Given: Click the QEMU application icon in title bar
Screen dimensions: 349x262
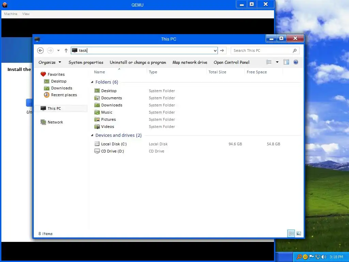Looking at the screenshot, I should [5, 5].
